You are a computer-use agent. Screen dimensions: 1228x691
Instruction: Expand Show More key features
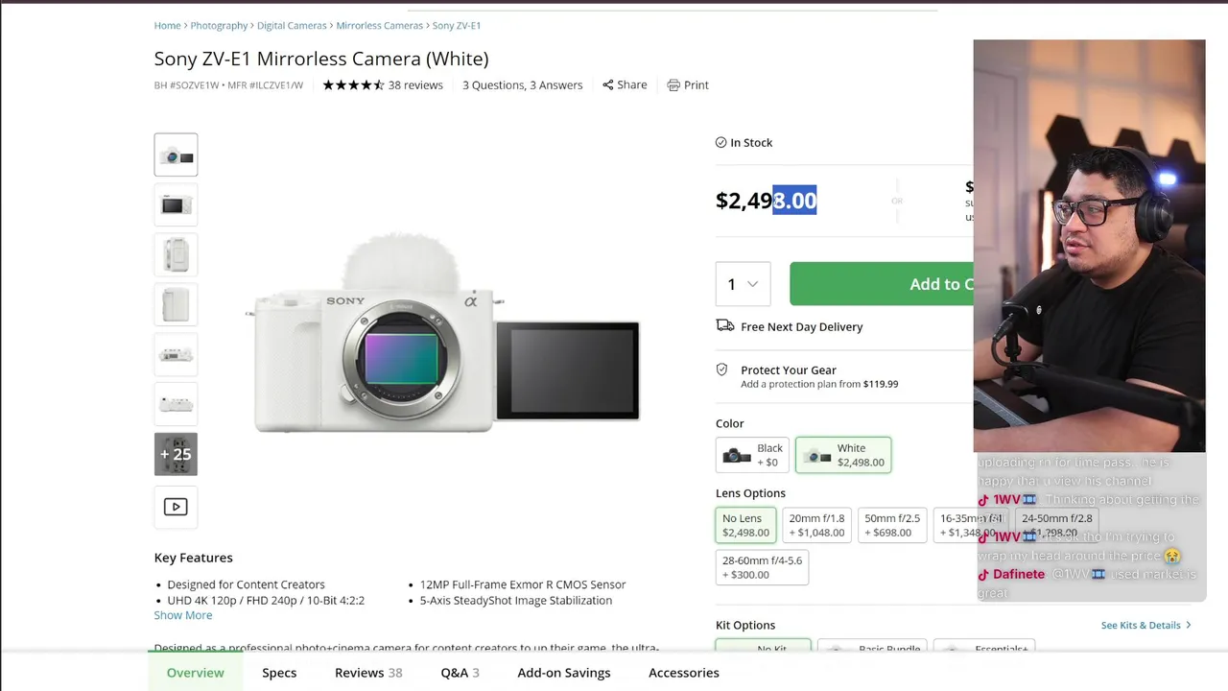(183, 615)
